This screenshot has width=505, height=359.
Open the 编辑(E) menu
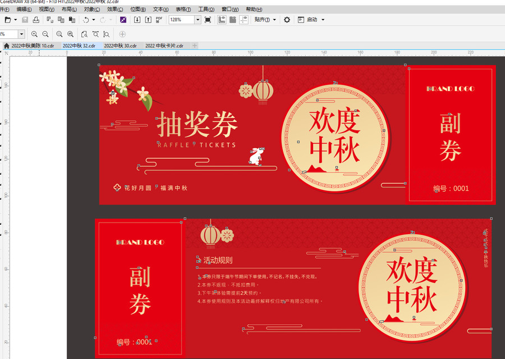[x=24, y=10]
